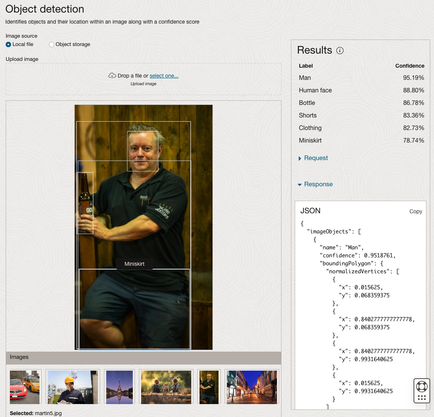The height and width of the screenshot is (417, 434).
Task: Copy the JSON response
Action: tap(415, 211)
